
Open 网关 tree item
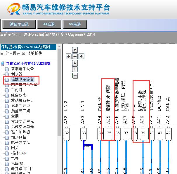pyautogui.click(x=15, y=148)
